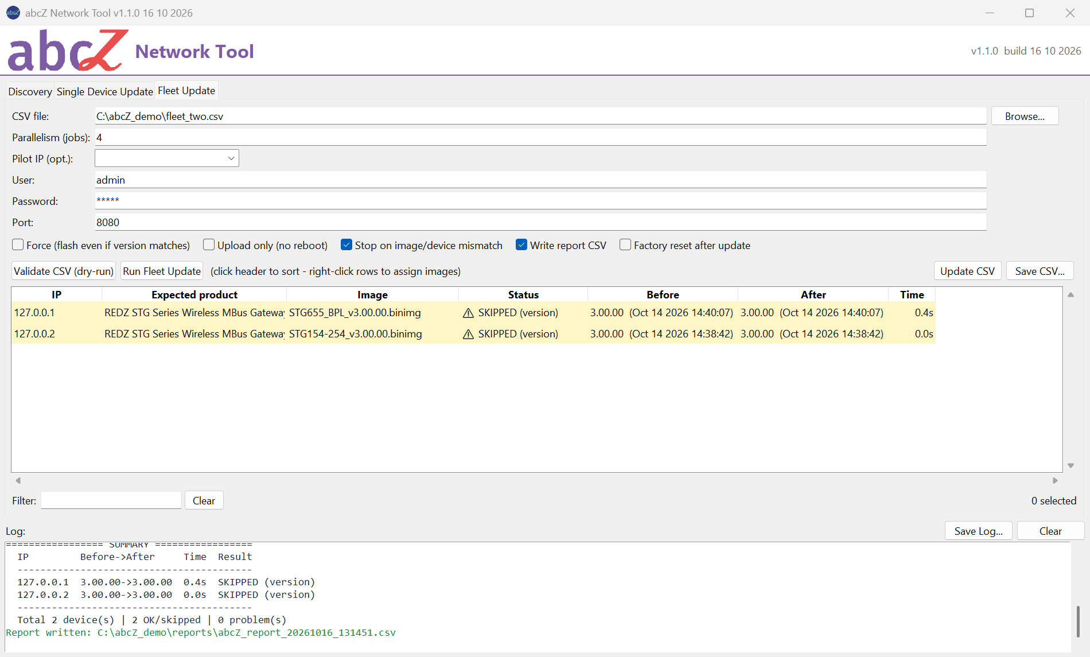
Task: Sort by After column header
Action: 813,294
